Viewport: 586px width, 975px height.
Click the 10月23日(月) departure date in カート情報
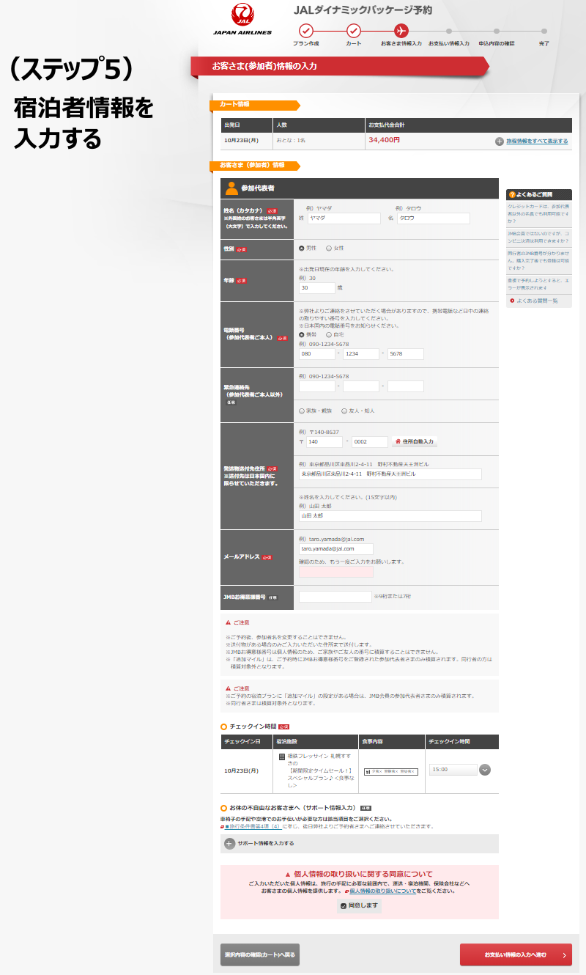point(241,140)
